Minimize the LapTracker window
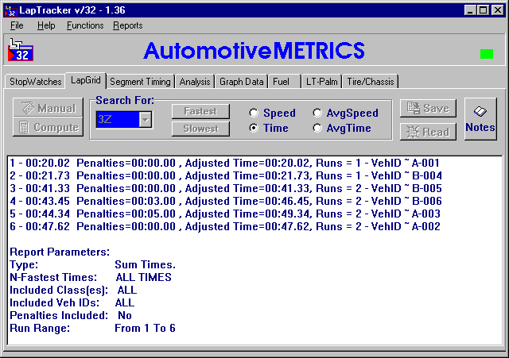Viewport: 509px width, 358px height. [470, 10]
